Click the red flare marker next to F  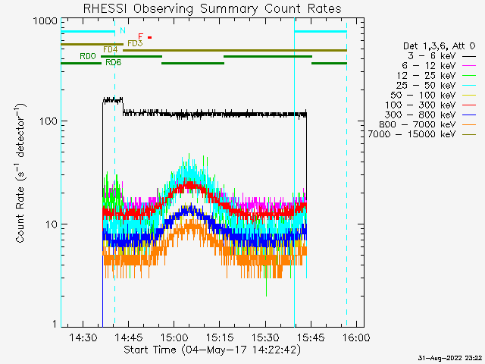(150, 37)
